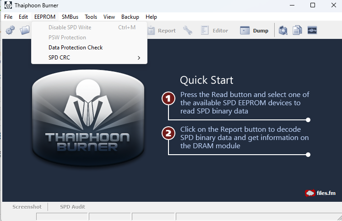Open the File menu

tap(8, 17)
